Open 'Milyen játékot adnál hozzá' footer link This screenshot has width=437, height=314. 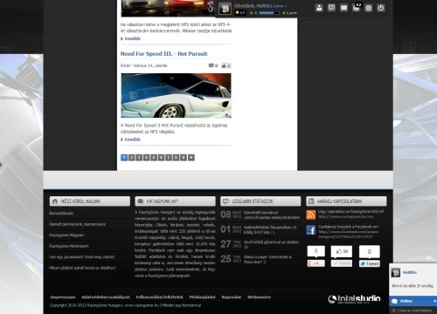82,268
